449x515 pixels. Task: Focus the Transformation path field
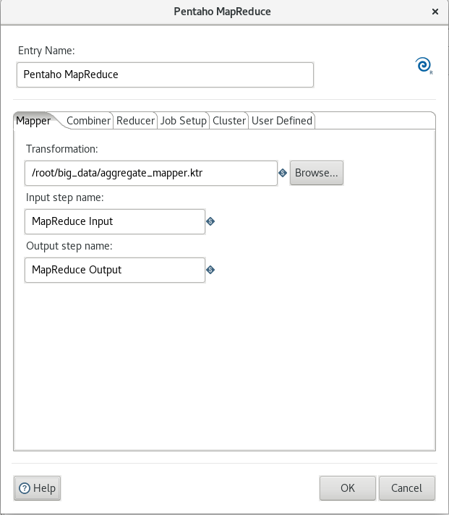[x=151, y=173]
